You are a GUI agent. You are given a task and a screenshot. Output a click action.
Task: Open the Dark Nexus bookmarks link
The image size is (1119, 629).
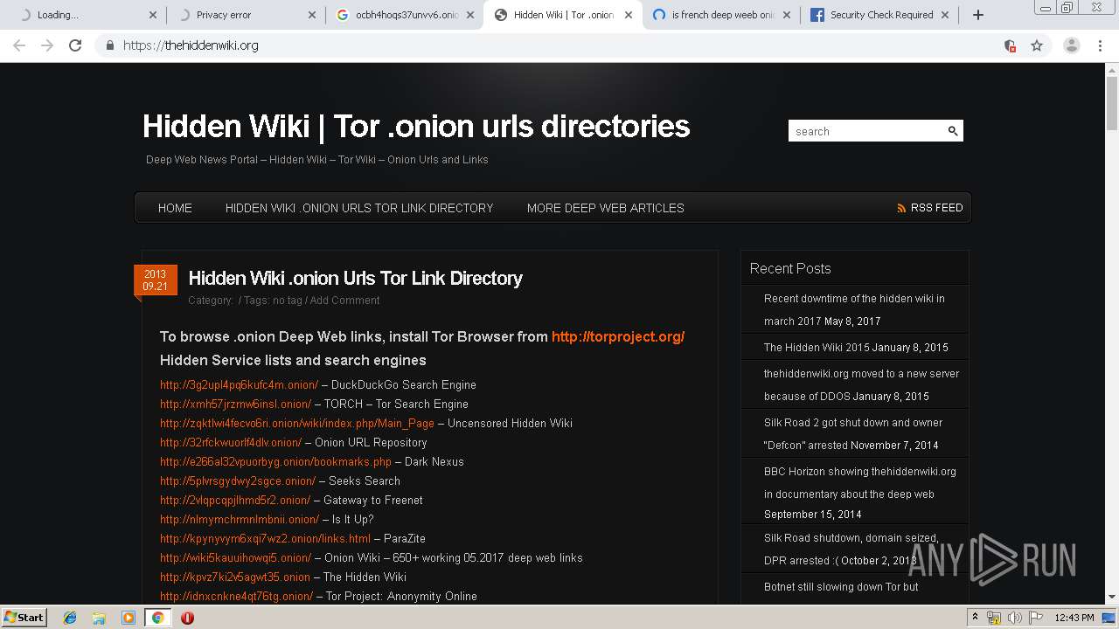275,462
